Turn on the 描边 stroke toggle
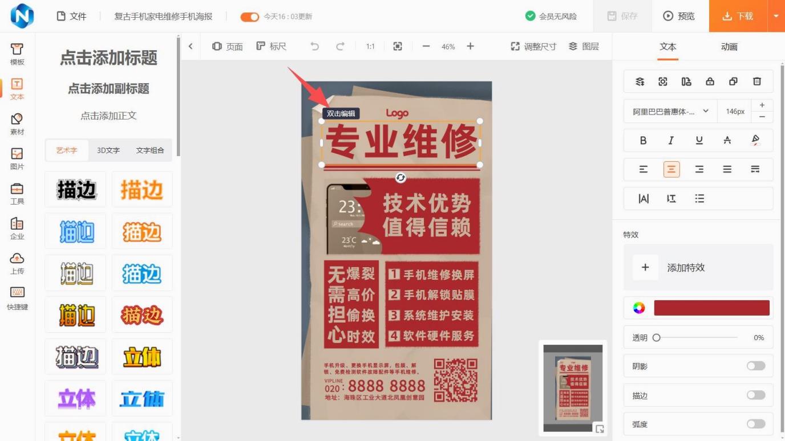 pos(756,395)
